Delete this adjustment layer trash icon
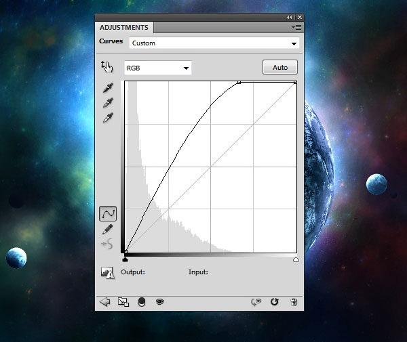Viewport: 407px width, 342px height. tap(294, 302)
